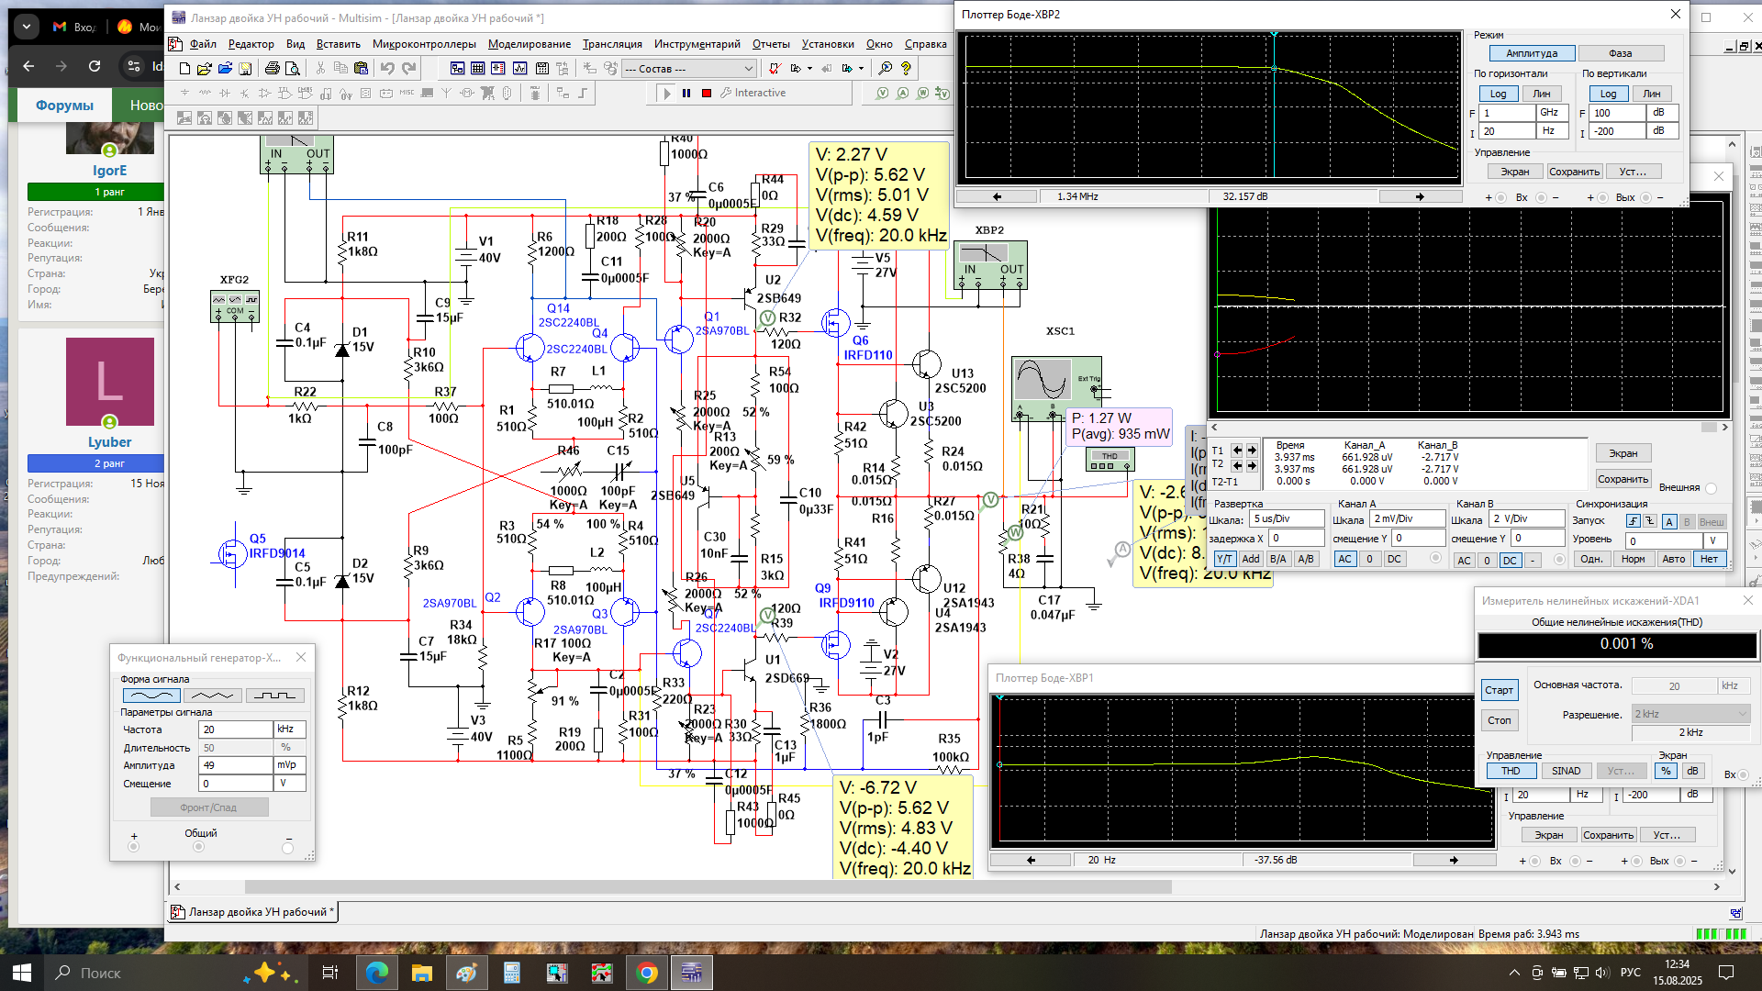Viewport: 1762px width, 991px height.
Task: Click the Частота value input field
Action: (x=235, y=729)
